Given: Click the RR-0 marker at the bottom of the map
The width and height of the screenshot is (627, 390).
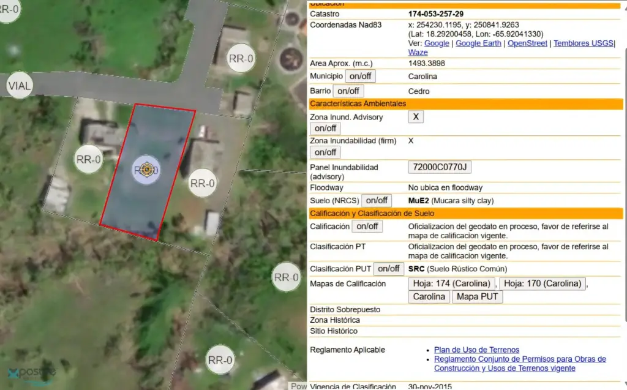Looking at the screenshot, I should [220, 360].
